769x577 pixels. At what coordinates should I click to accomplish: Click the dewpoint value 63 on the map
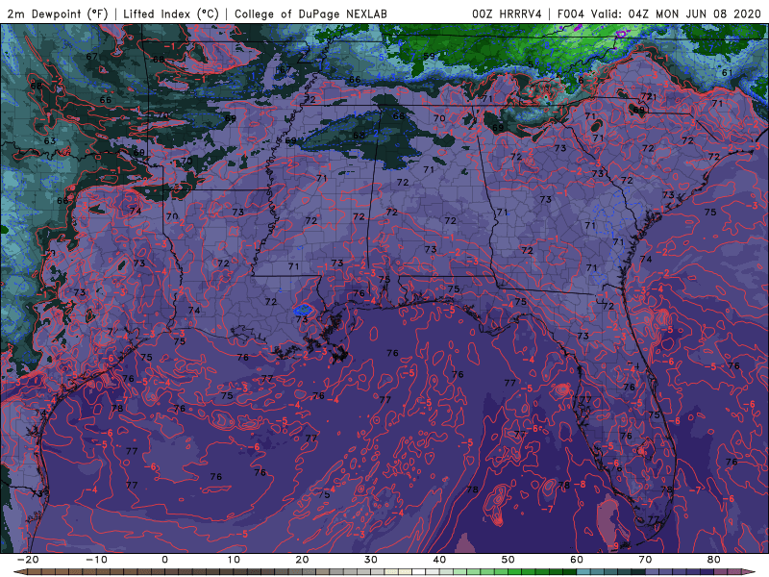click(50, 140)
